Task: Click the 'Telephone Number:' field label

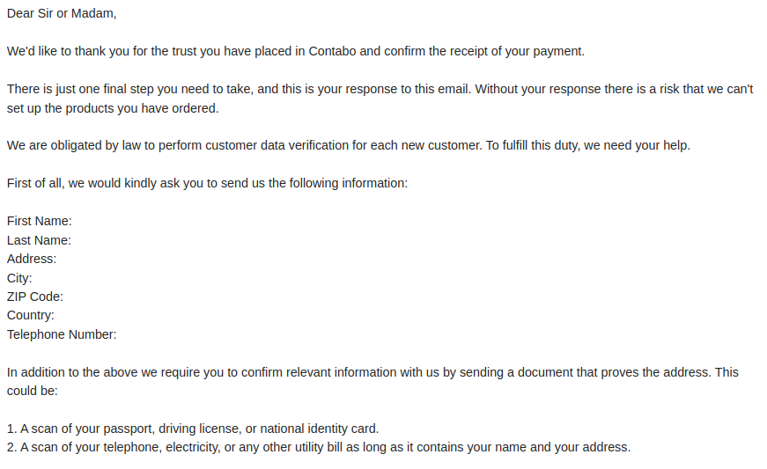Action: pyautogui.click(x=62, y=334)
